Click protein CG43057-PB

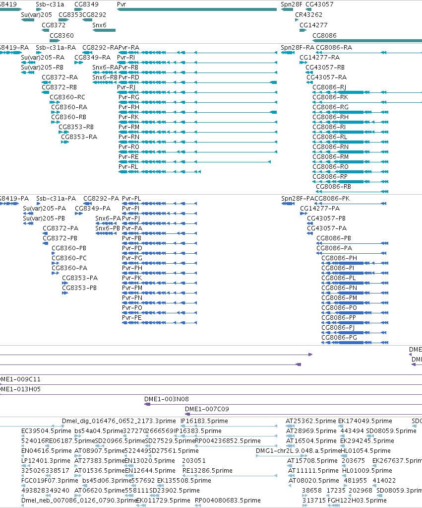click(310, 223)
